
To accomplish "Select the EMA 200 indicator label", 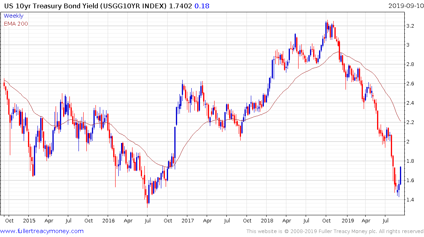I will pyautogui.click(x=16, y=24).
